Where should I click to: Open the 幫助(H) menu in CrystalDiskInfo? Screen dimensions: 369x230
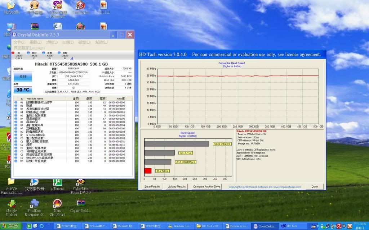pyautogui.click(x=101, y=42)
